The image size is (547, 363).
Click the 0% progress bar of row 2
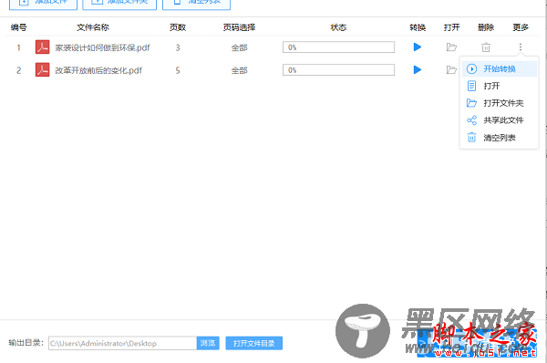click(x=338, y=70)
